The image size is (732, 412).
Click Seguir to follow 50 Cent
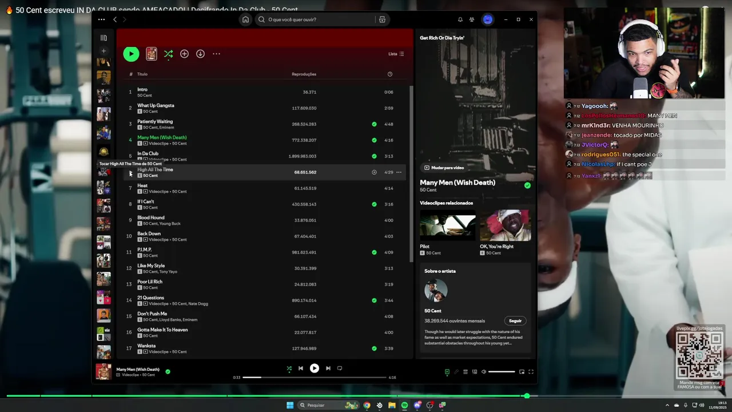(515, 321)
